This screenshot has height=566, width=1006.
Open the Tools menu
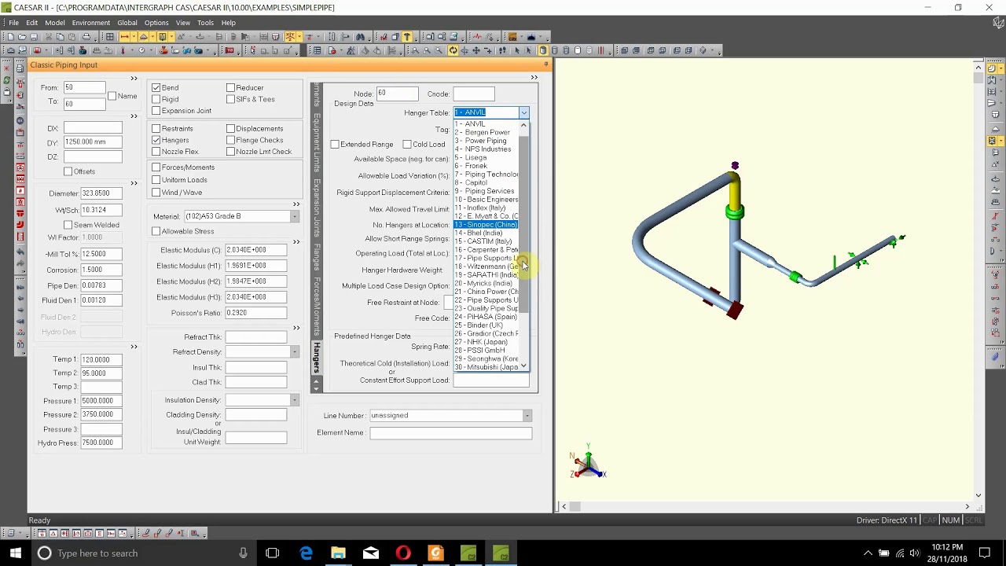point(205,23)
